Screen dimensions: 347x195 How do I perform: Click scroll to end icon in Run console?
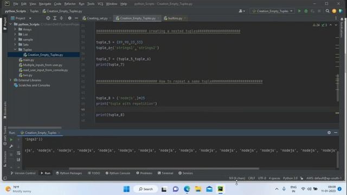pyautogui.click(x=18, y=160)
